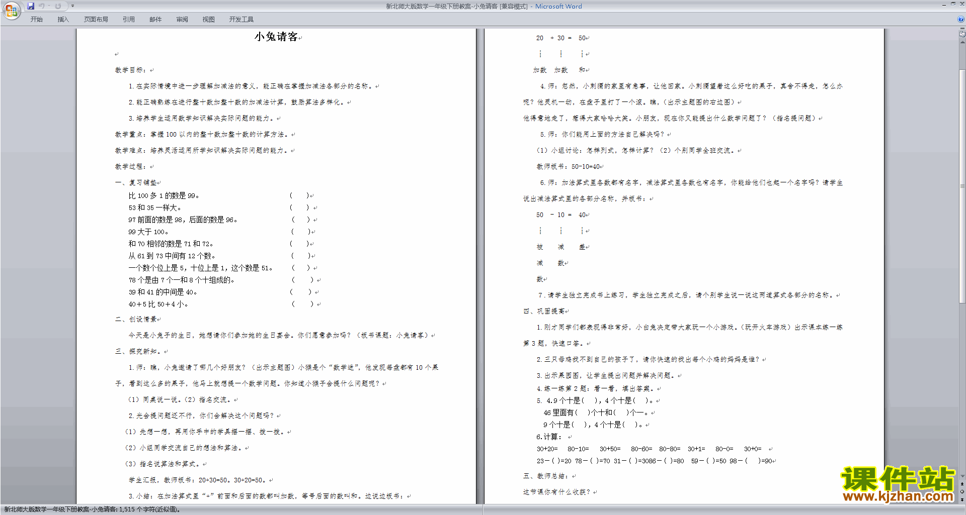
Task: Click the 四、巩固提高 heading
Action: (x=544, y=311)
